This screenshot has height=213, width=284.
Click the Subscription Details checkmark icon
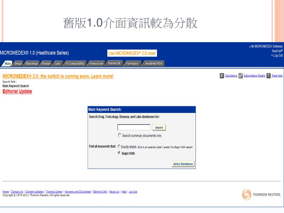[240, 75]
